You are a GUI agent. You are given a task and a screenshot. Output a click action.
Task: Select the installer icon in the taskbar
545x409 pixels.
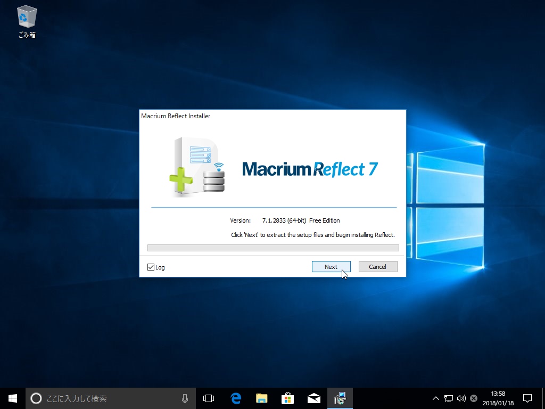pyautogui.click(x=340, y=398)
